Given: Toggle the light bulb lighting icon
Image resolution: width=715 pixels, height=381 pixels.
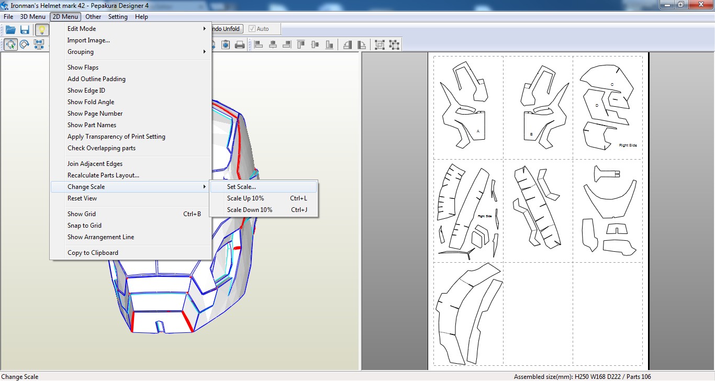Looking at the screenshot, I should pyautogui.click(x=42, y=30).
